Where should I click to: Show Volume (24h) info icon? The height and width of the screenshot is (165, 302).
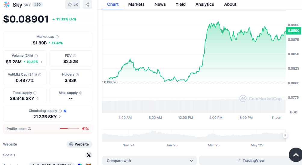tap(36, 56)
